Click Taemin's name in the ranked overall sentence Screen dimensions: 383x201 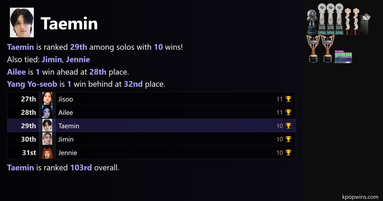[x=20, y=167]
